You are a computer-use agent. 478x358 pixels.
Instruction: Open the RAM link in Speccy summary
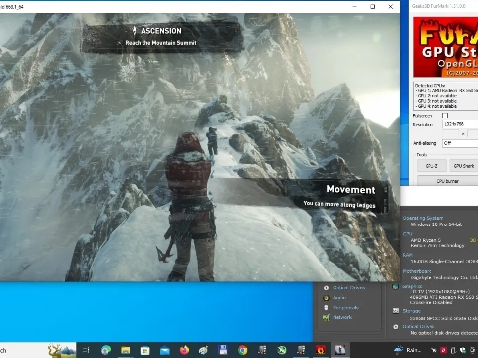coord(408,255)
